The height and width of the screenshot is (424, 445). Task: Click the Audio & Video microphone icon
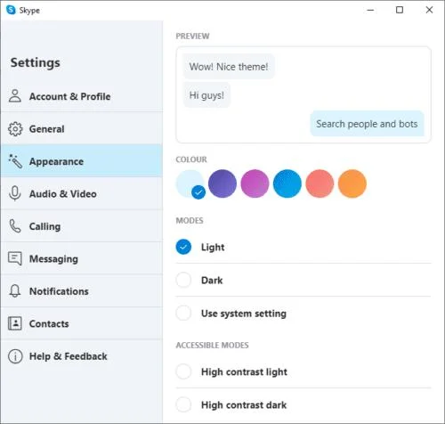15,193
